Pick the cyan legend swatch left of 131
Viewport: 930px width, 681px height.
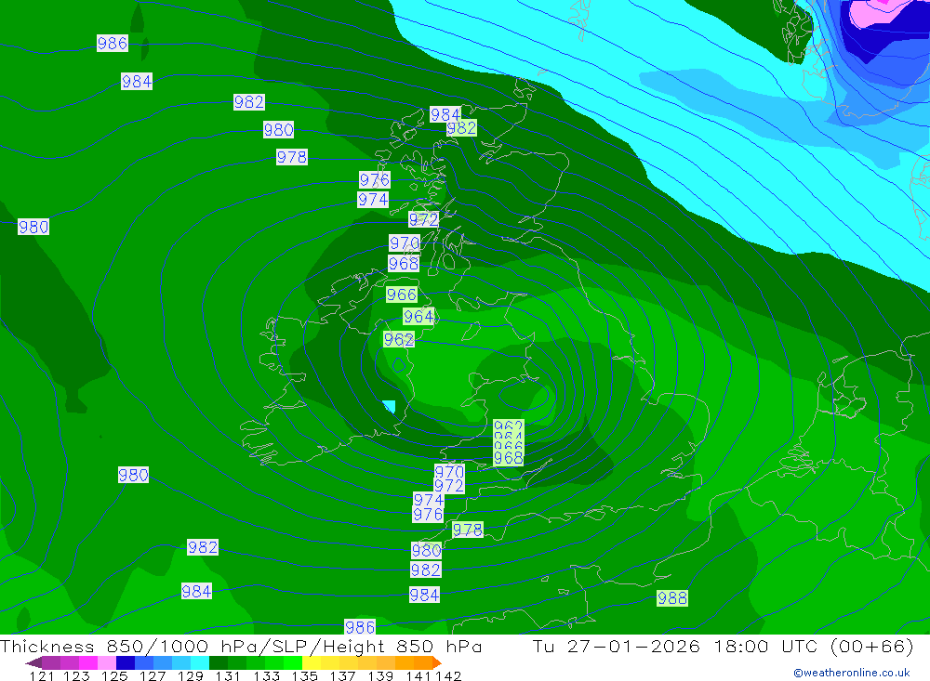point(199,662)
